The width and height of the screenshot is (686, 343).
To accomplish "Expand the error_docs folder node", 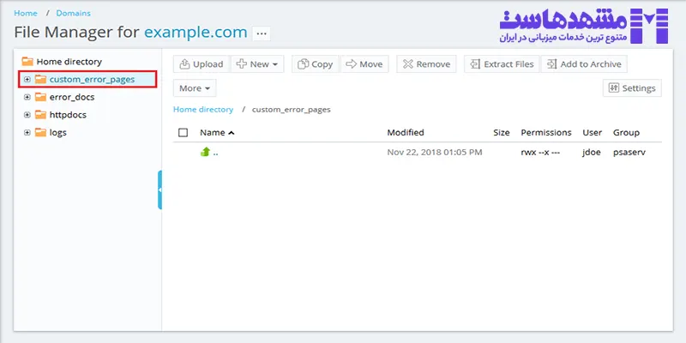I will (27, 98).
